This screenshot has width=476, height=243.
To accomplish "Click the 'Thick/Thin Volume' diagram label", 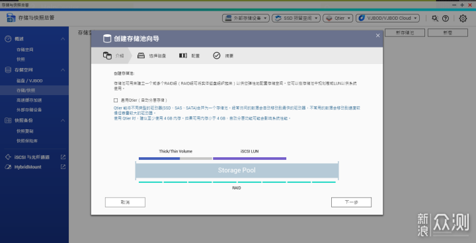I will 175,151.
